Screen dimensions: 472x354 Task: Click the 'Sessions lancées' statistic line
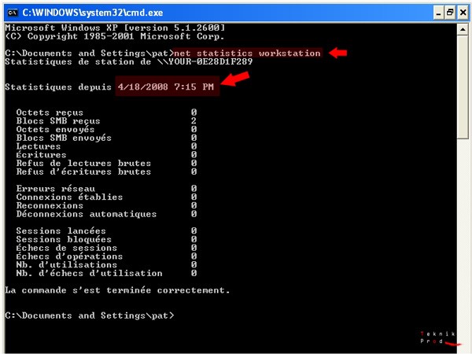point(60,230)
